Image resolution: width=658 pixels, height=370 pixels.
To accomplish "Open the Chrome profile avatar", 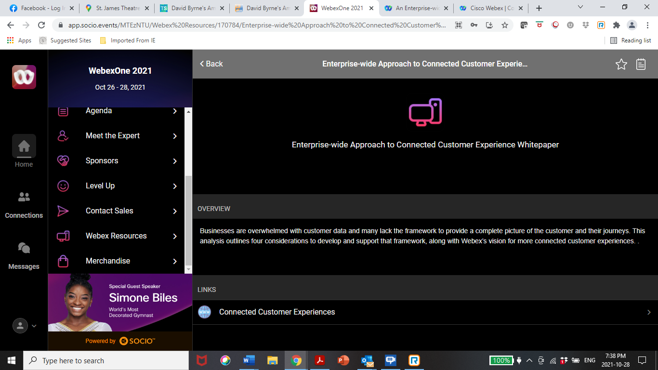I will [632, 25].
